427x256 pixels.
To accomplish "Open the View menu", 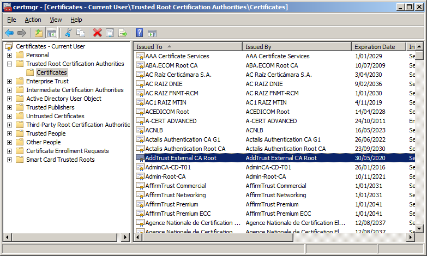I will click(x=56, y=20).
